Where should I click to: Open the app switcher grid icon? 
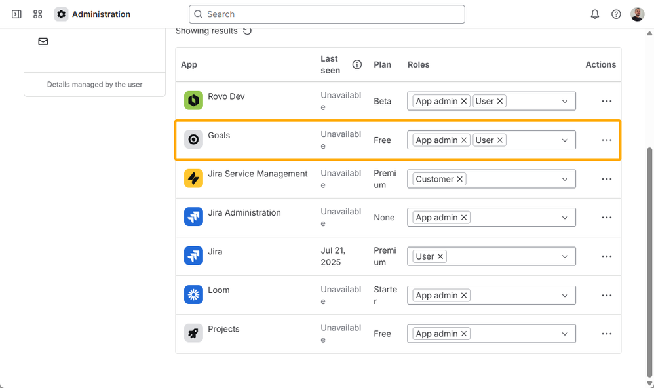pos(37,14)
